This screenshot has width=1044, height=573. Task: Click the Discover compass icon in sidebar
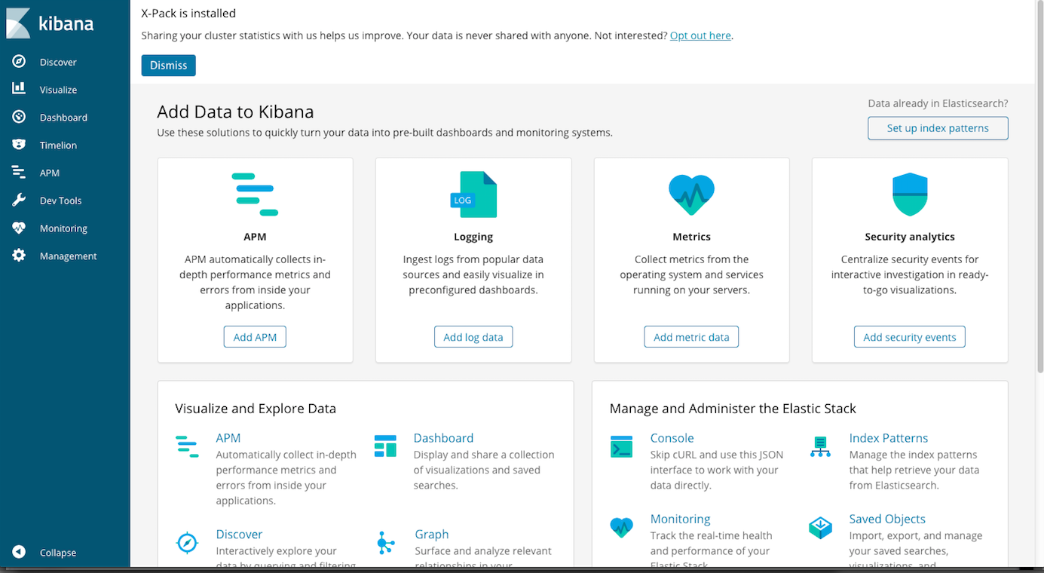point(19,62)
